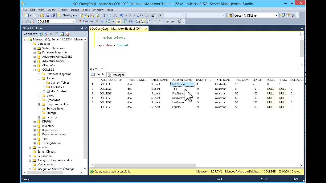Click the Copy icon in the toolbar
326x183 pixels.
pos(109,16)
